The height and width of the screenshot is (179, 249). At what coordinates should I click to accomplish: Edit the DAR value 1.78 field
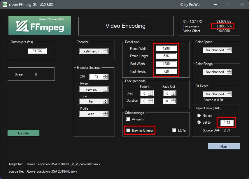227,122
